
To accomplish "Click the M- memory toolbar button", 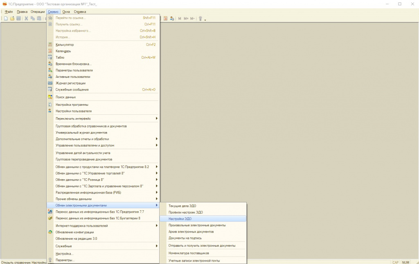I will pos(192,18).
